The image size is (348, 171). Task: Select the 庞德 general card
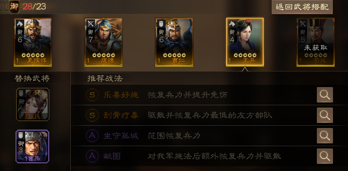pos(103,42)
